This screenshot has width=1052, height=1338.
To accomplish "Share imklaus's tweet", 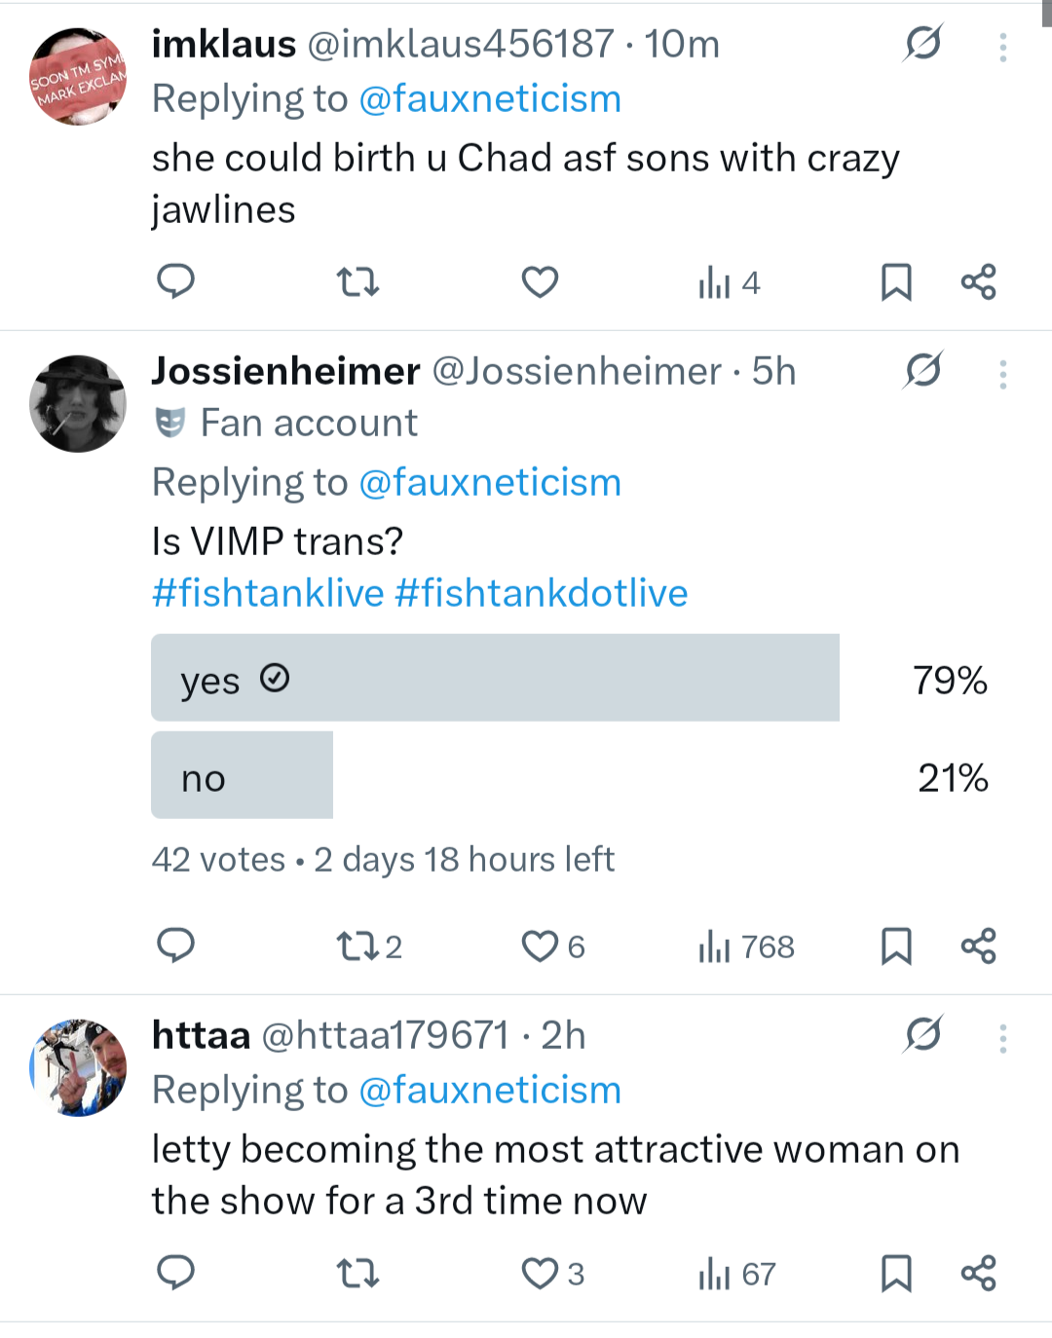I will 978,281.
